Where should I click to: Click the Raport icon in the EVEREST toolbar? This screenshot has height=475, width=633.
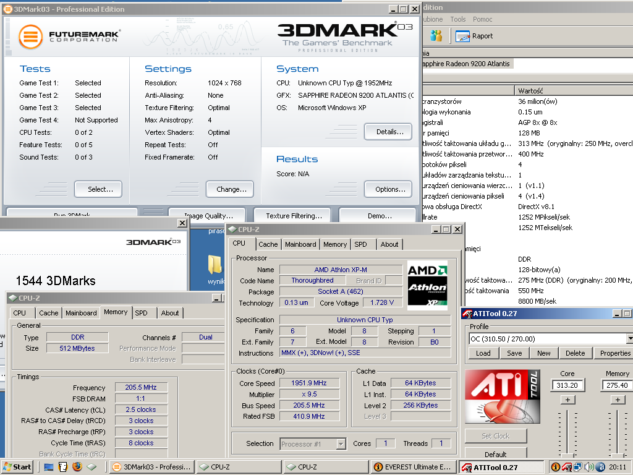(462, 36)
